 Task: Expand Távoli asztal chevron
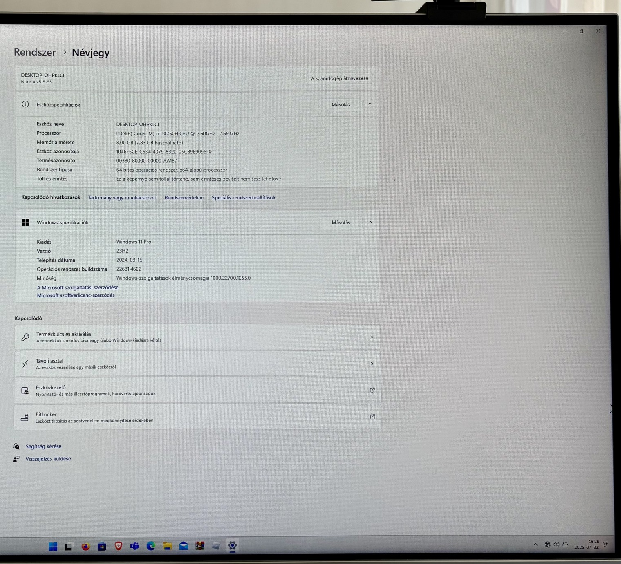coord(371,363)
